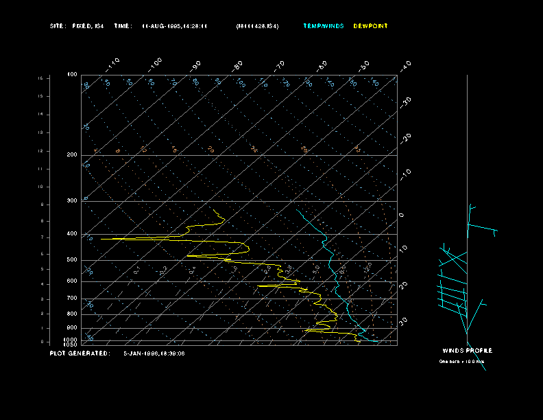
Task: Pick the 400 pressure level label
Action: click(x=72, y=234)
